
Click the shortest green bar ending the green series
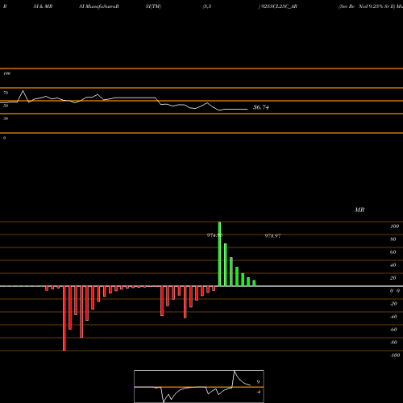coord(254,283)
